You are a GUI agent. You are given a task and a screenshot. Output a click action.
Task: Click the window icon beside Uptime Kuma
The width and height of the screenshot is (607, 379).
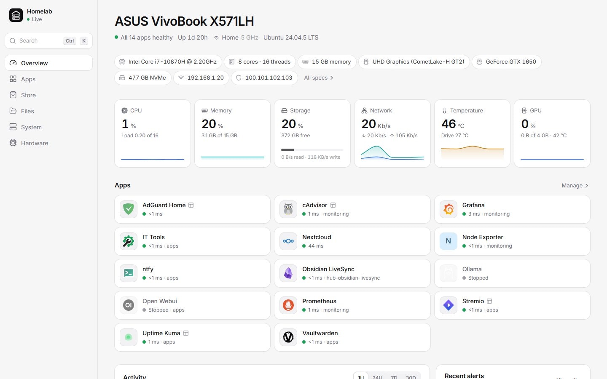pos(186,333)
